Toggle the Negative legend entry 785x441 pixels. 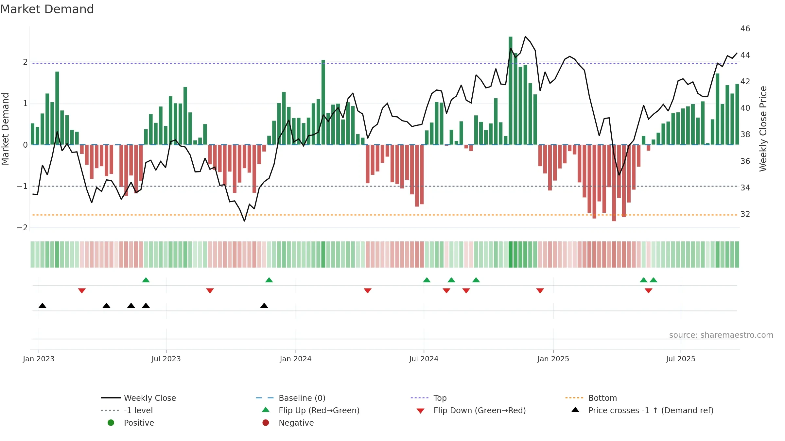coord(288,423)
